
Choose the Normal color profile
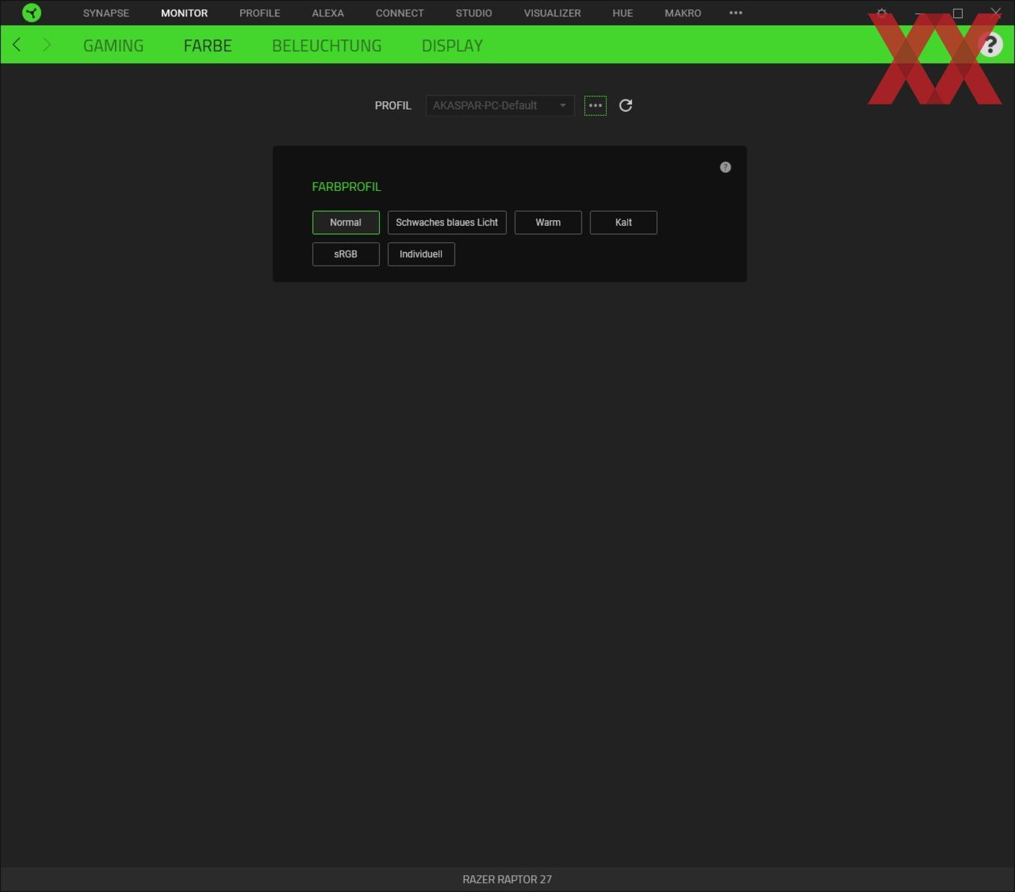tap(346, 222)
